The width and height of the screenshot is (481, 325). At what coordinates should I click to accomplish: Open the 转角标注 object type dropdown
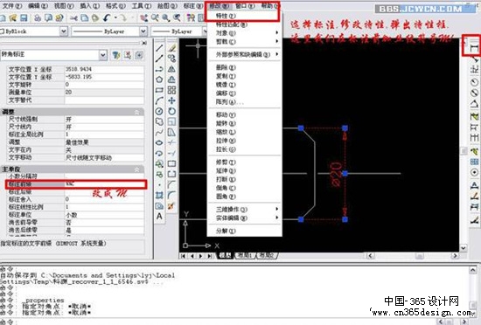[x=103, y=55]
